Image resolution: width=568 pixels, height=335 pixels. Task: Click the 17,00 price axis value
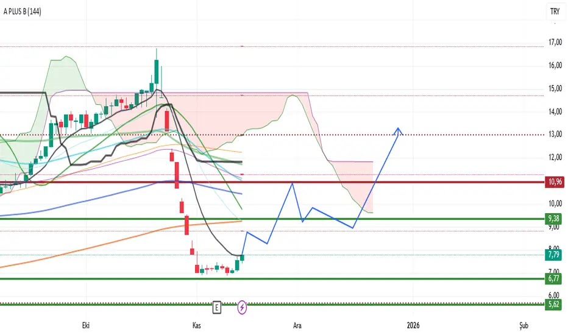[555, 43]
